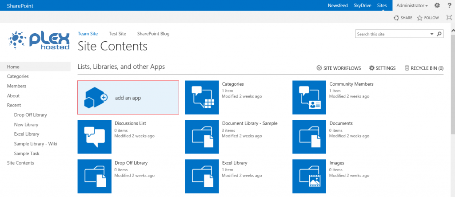Screen dimensions: 455x197
Task: Open the SharePoint Blog navigation tab
Action: [x=153, y=34]
